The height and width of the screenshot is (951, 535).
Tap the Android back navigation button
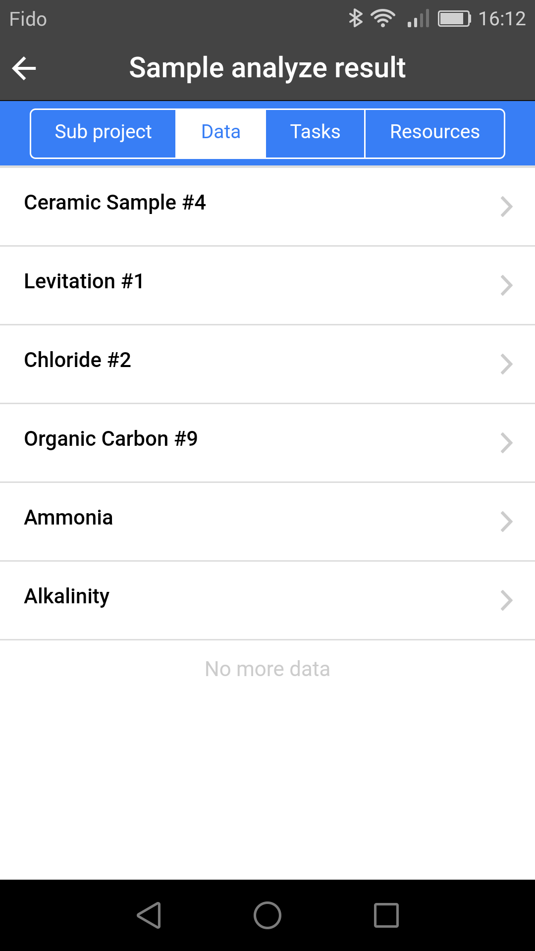[x=149, y=915]
